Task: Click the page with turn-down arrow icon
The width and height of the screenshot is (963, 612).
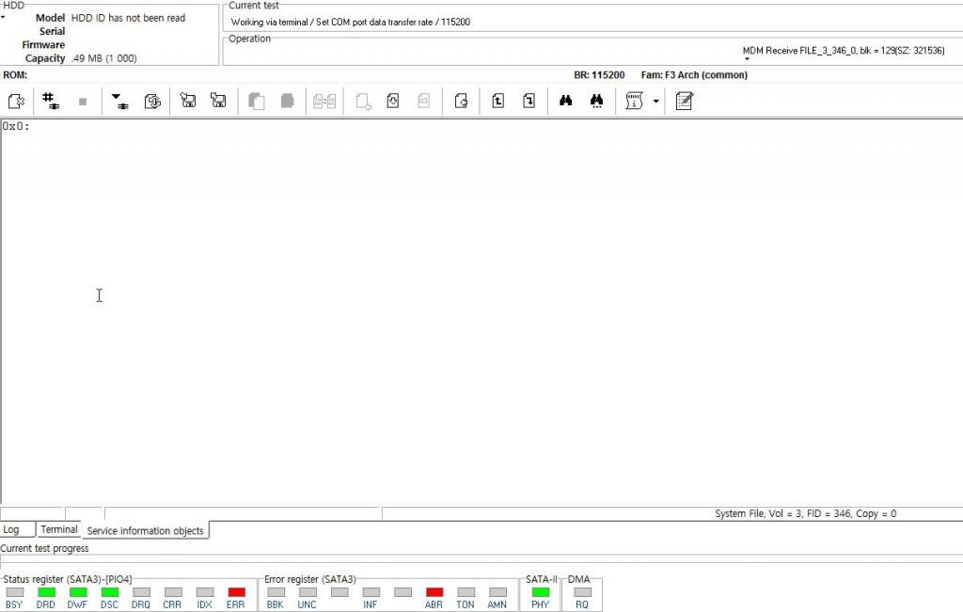Action: [529, 101]
